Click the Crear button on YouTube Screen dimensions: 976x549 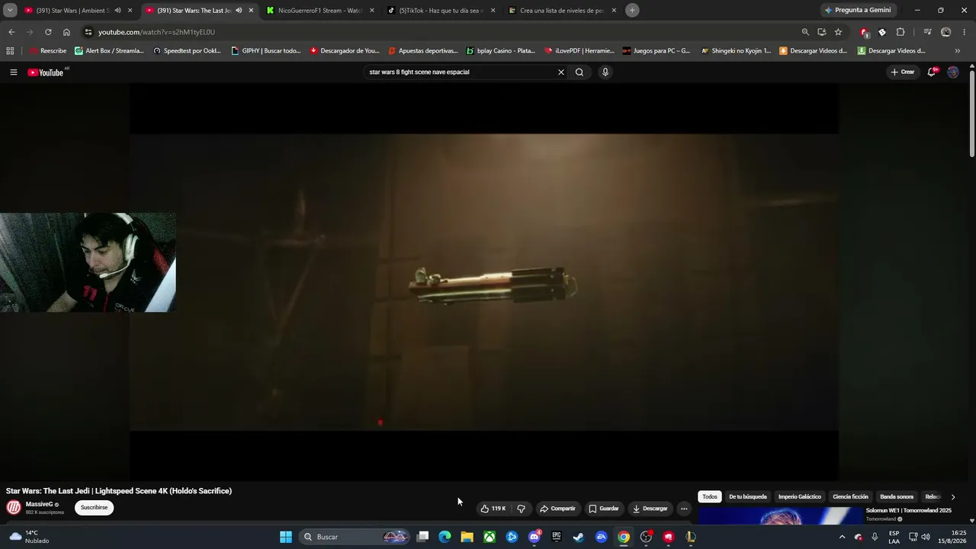point(902,72)
